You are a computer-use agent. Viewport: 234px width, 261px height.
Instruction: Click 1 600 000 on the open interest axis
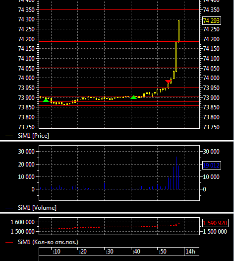point(23,222)
